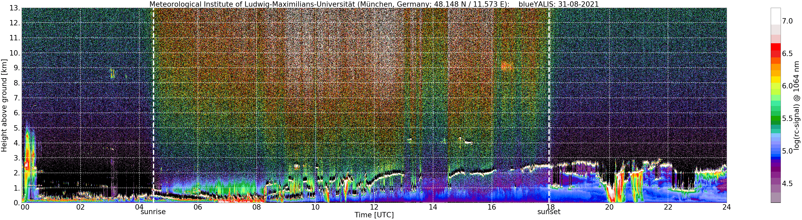Click the '04' time axis tick label
802x220 pixels.
(139, 207)
